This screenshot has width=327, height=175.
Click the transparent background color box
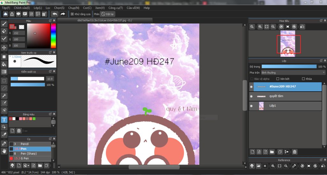tap(21, 27)
